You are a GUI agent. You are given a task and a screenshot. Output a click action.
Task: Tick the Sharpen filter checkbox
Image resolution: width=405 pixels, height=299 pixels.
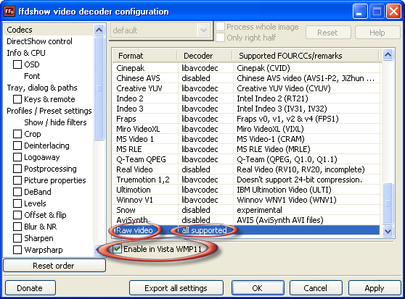coord(17,238)
